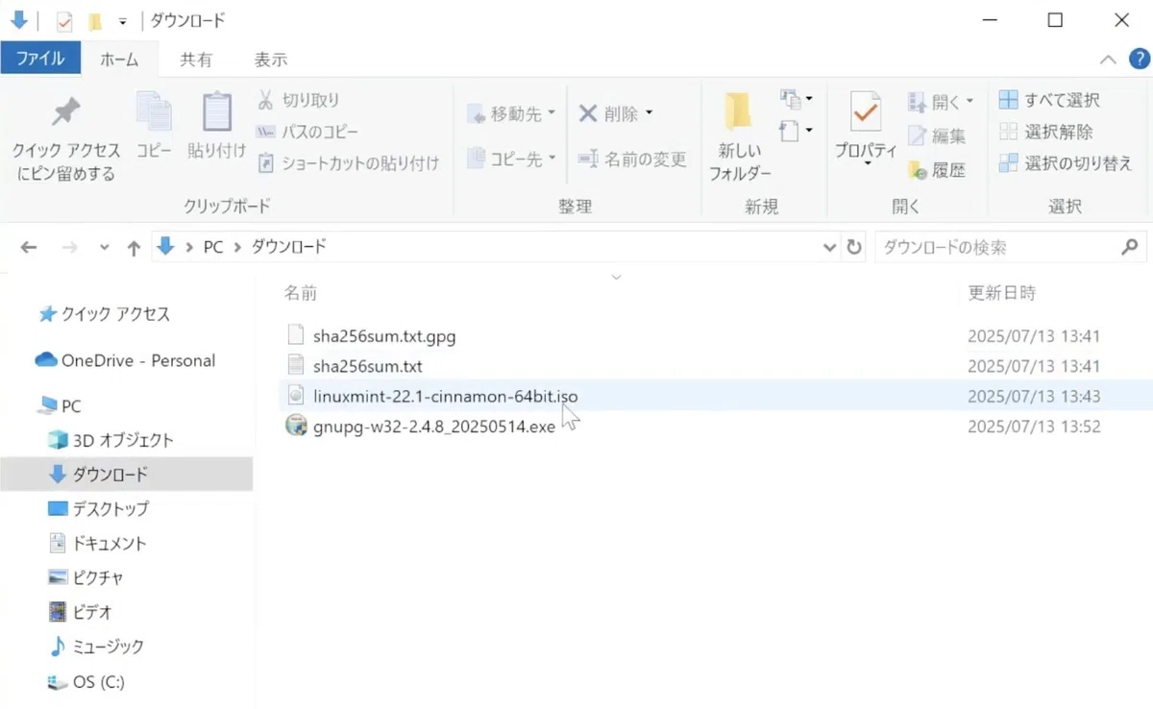The width and height of the screenshot is (1153, 709).
Task: Select Cut (切り取り) in the clipboard group
Action: coord(299,100)
